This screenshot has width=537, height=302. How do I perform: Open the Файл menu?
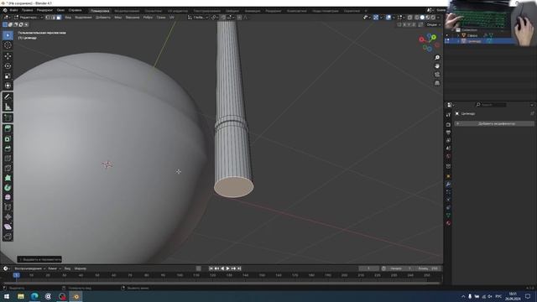[14, 10]
